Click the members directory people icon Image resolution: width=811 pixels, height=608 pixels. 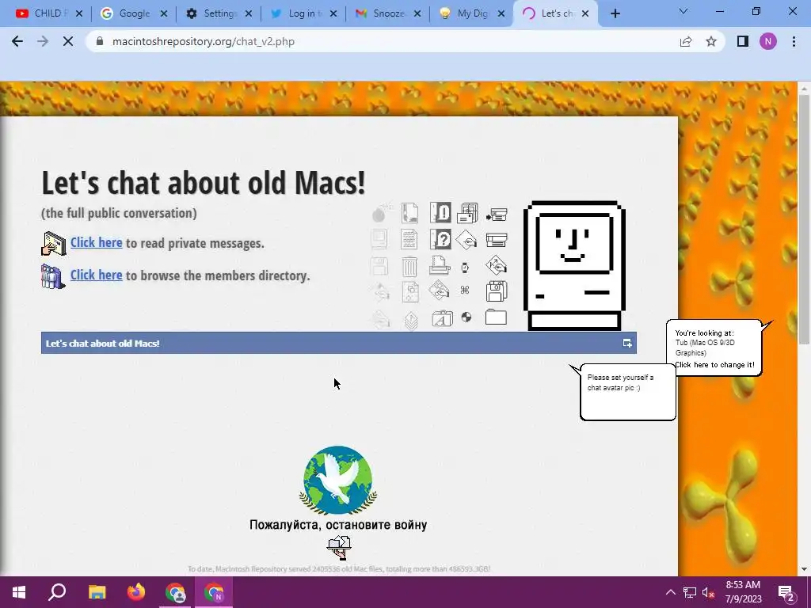[x=53, y=276]
